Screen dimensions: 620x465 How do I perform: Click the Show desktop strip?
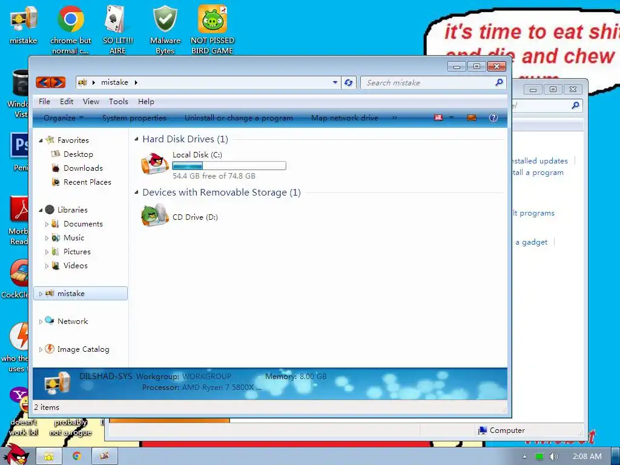616,457
